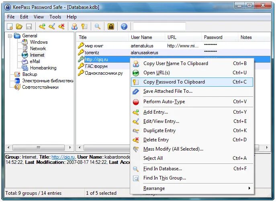Choose Add Entry... in context menu

[192, 112]
